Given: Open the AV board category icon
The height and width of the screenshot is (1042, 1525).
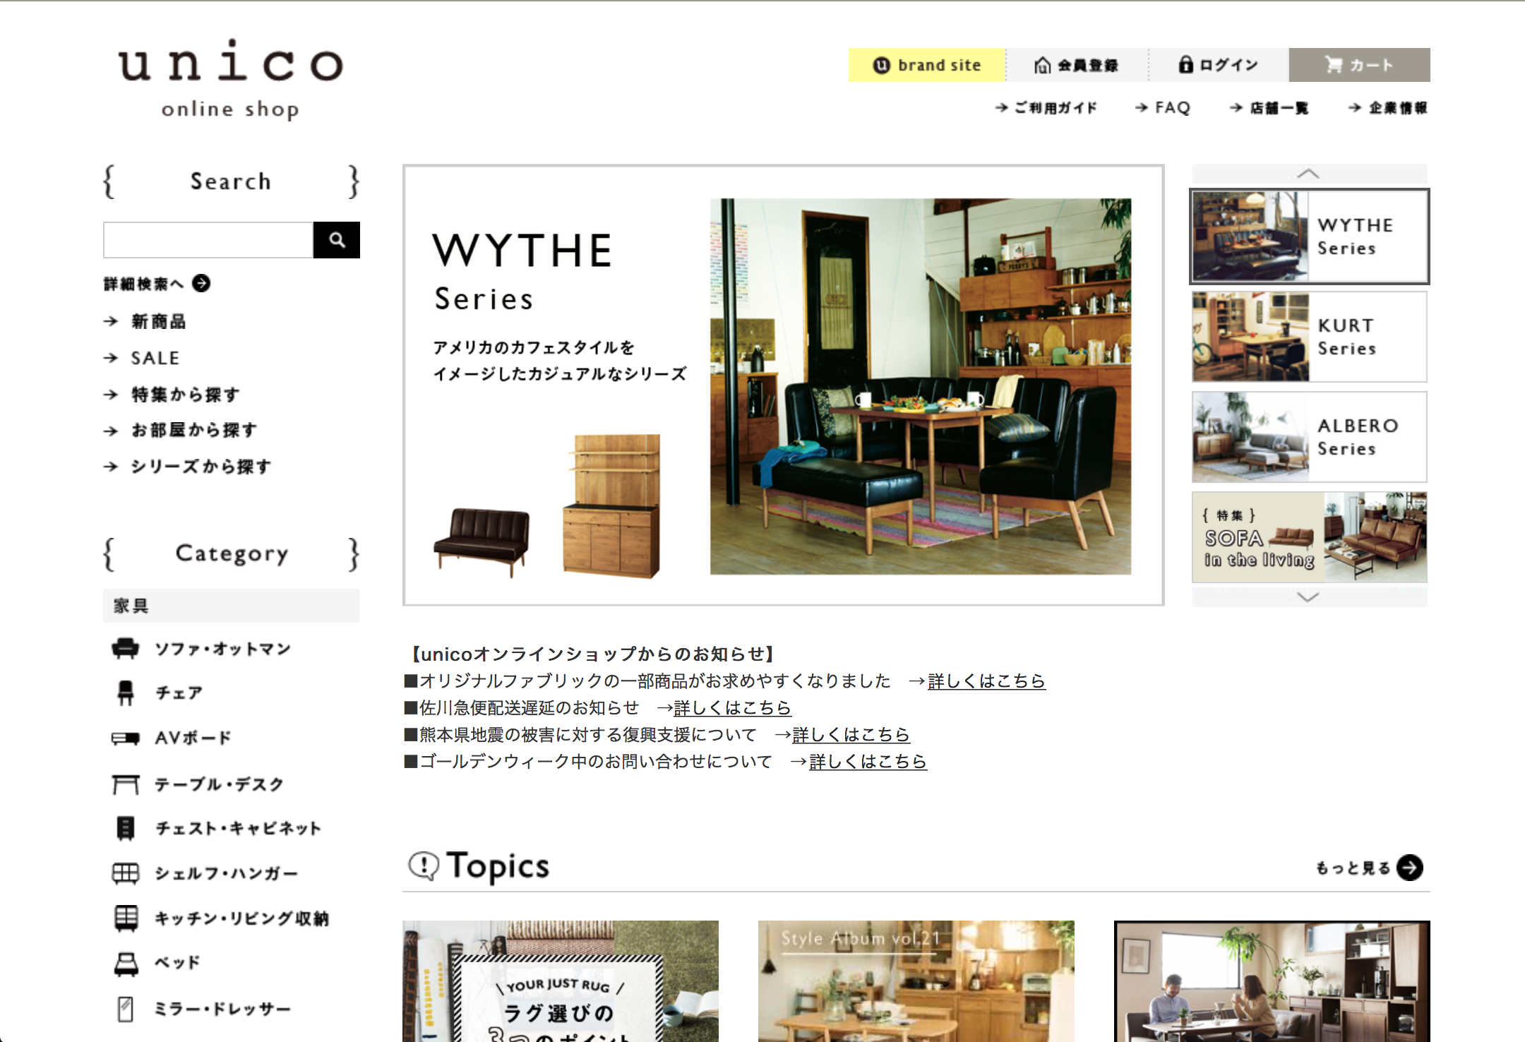Looking at the screenshot, I should point(126,738).
